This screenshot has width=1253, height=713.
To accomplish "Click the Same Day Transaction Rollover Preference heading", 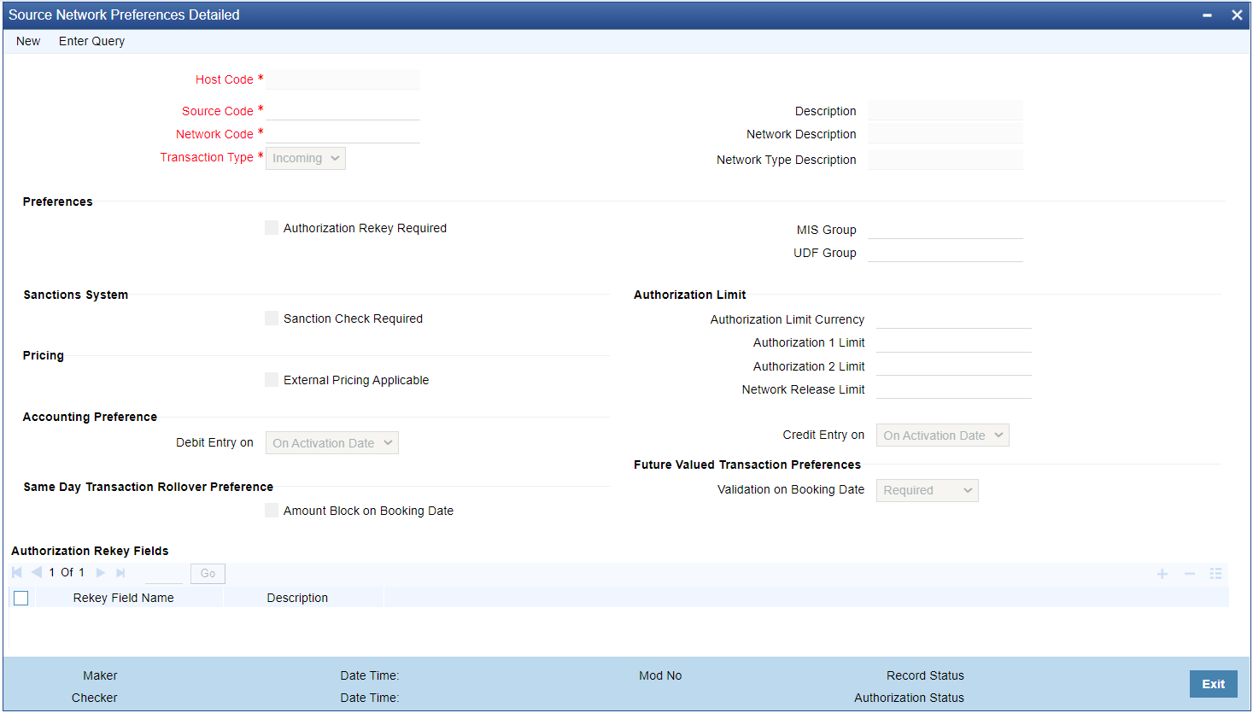I will click(149, 487).
